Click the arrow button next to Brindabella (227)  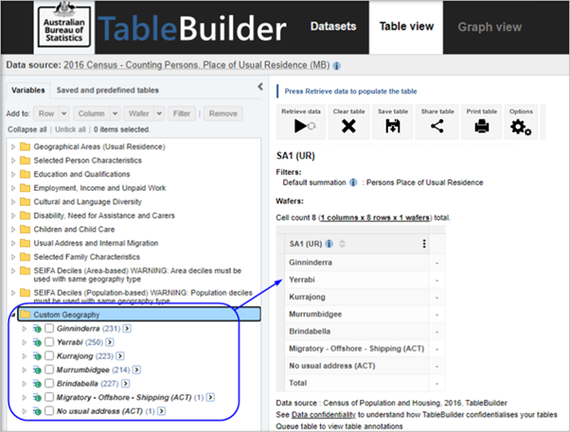(x=125, y=384)
